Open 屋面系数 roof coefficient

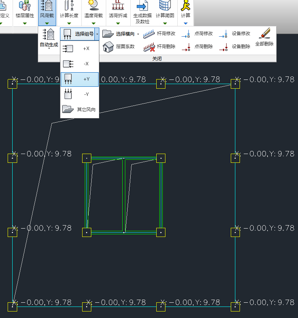click(x=118, y=47)
